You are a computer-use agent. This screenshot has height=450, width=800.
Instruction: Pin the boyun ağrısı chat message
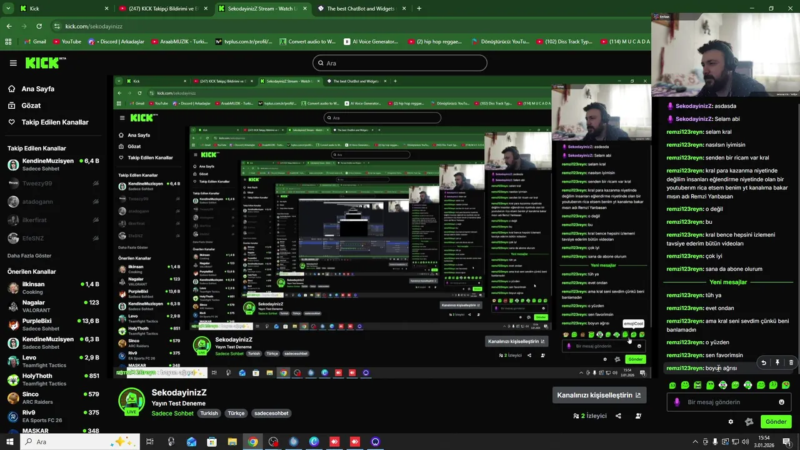coord(777,362)
